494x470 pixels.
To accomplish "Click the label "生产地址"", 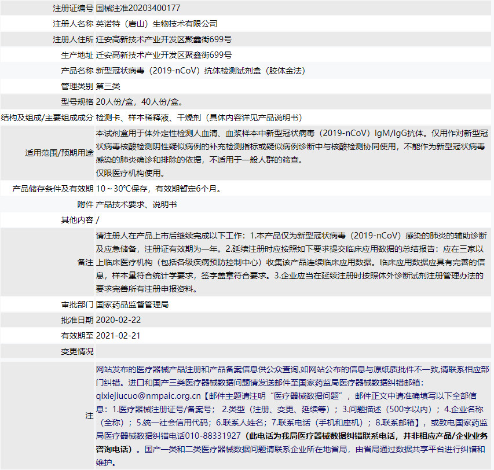I will pos(77,55).
